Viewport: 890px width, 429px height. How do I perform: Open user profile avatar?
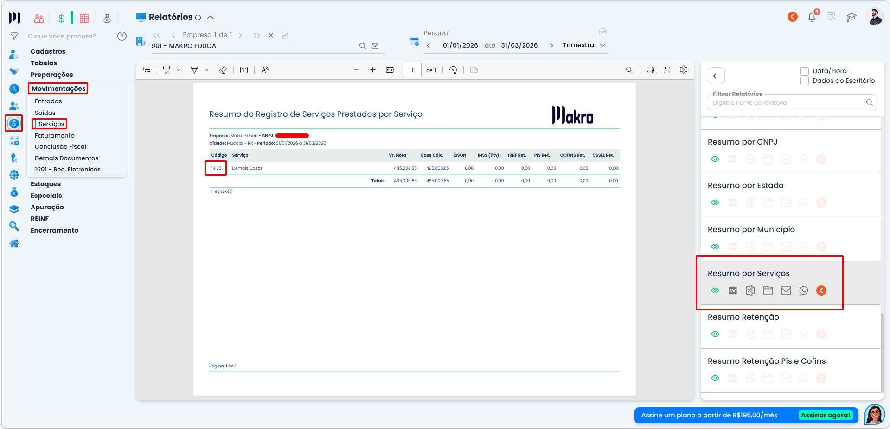tap(875, 17)
